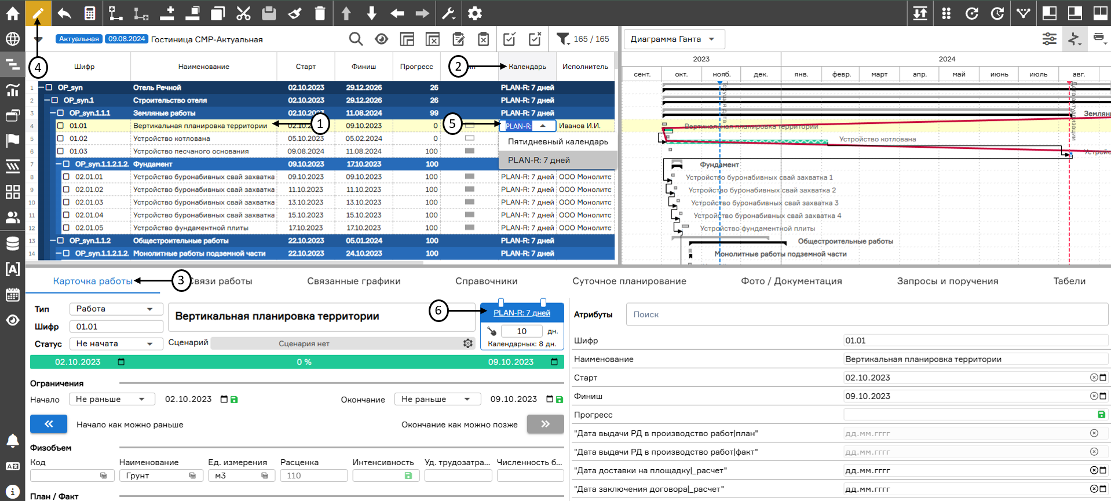The width and height of the screenshot is (1111, 501).
Task: Click the indent right arrow icon
Action: (x=423, y=13)
